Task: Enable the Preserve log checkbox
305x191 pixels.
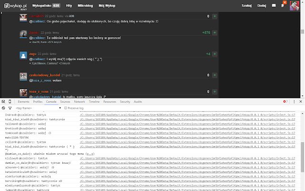Action: [66, 108]
